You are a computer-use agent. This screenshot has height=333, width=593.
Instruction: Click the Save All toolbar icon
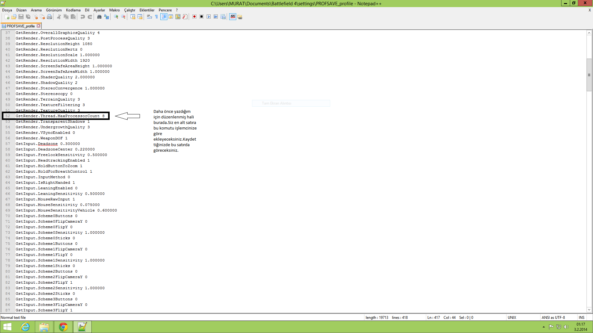28,17
